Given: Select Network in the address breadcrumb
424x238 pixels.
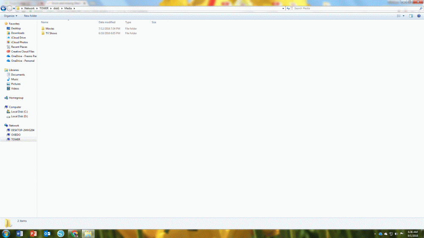Looking at the screenshot, I should [29, 8].
